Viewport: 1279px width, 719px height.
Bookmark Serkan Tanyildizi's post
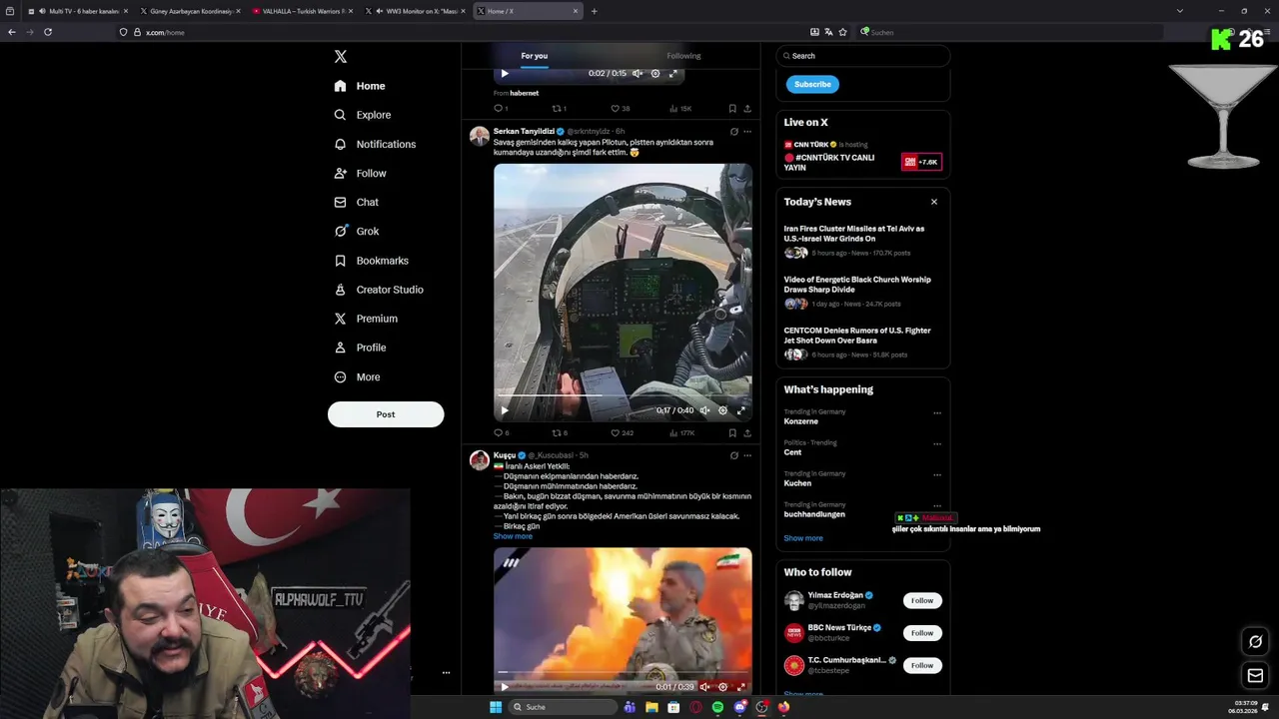(732, 433)
